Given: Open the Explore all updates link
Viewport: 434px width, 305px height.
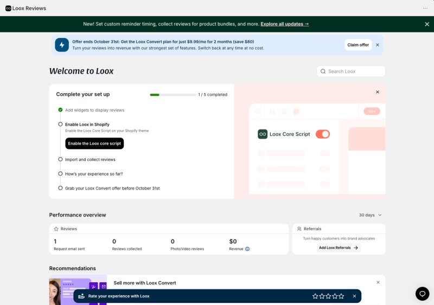Looking at the screenshot, I should point(284,24).
